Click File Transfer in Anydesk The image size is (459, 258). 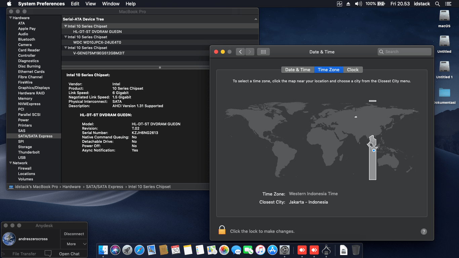coord(24,254)
